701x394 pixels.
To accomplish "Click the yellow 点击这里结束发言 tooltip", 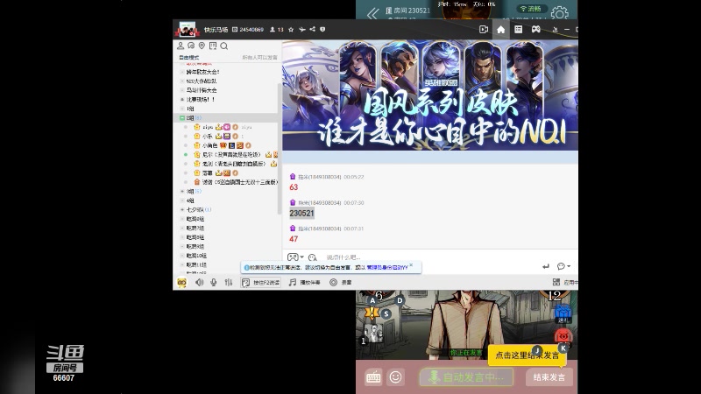I will (527, 355).
